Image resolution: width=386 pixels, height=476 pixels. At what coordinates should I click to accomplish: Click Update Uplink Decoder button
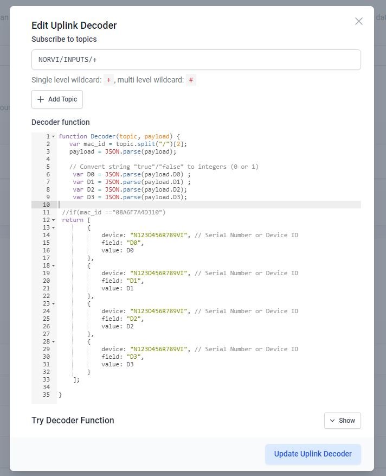(313, 454)
